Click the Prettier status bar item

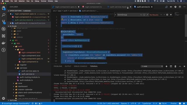pos(174,104)
